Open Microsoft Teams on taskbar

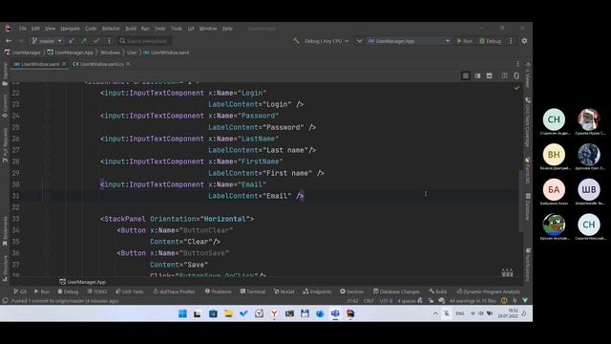coord(335,313)
